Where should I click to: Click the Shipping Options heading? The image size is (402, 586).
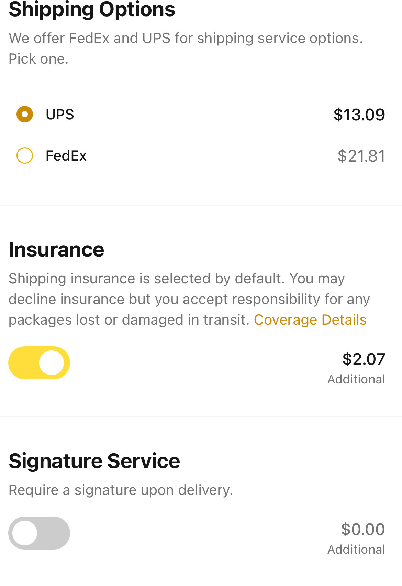[92, 10]
